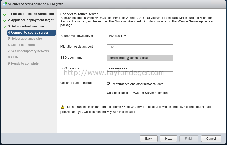The height and width of the screenshot is (145, 227).
Task: Select step 8 CEIP
Action: pos(13,57)
